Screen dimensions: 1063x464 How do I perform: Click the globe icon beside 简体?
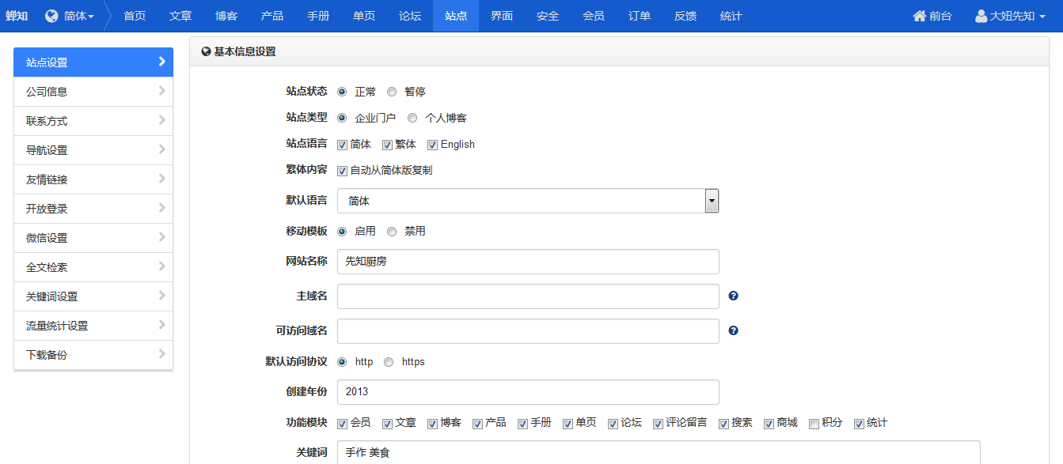click(51, 16)
